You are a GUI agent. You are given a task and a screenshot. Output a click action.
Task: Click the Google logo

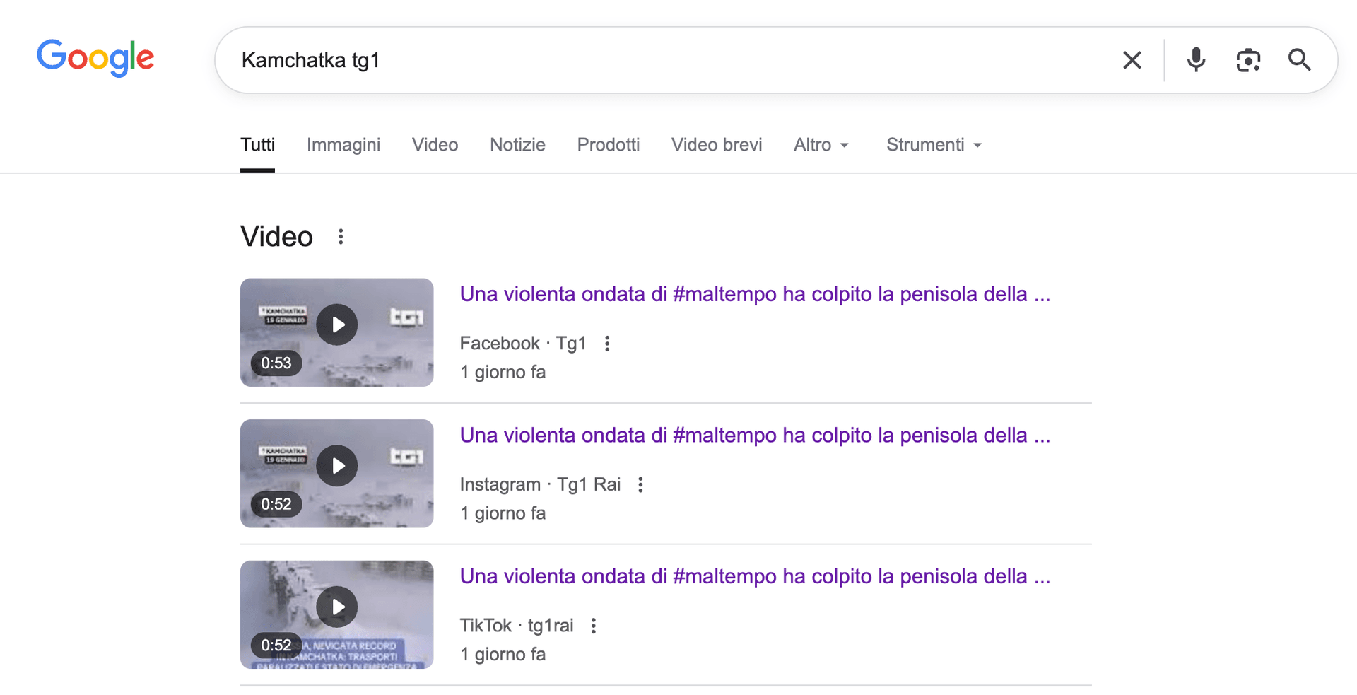click(95, 58)
